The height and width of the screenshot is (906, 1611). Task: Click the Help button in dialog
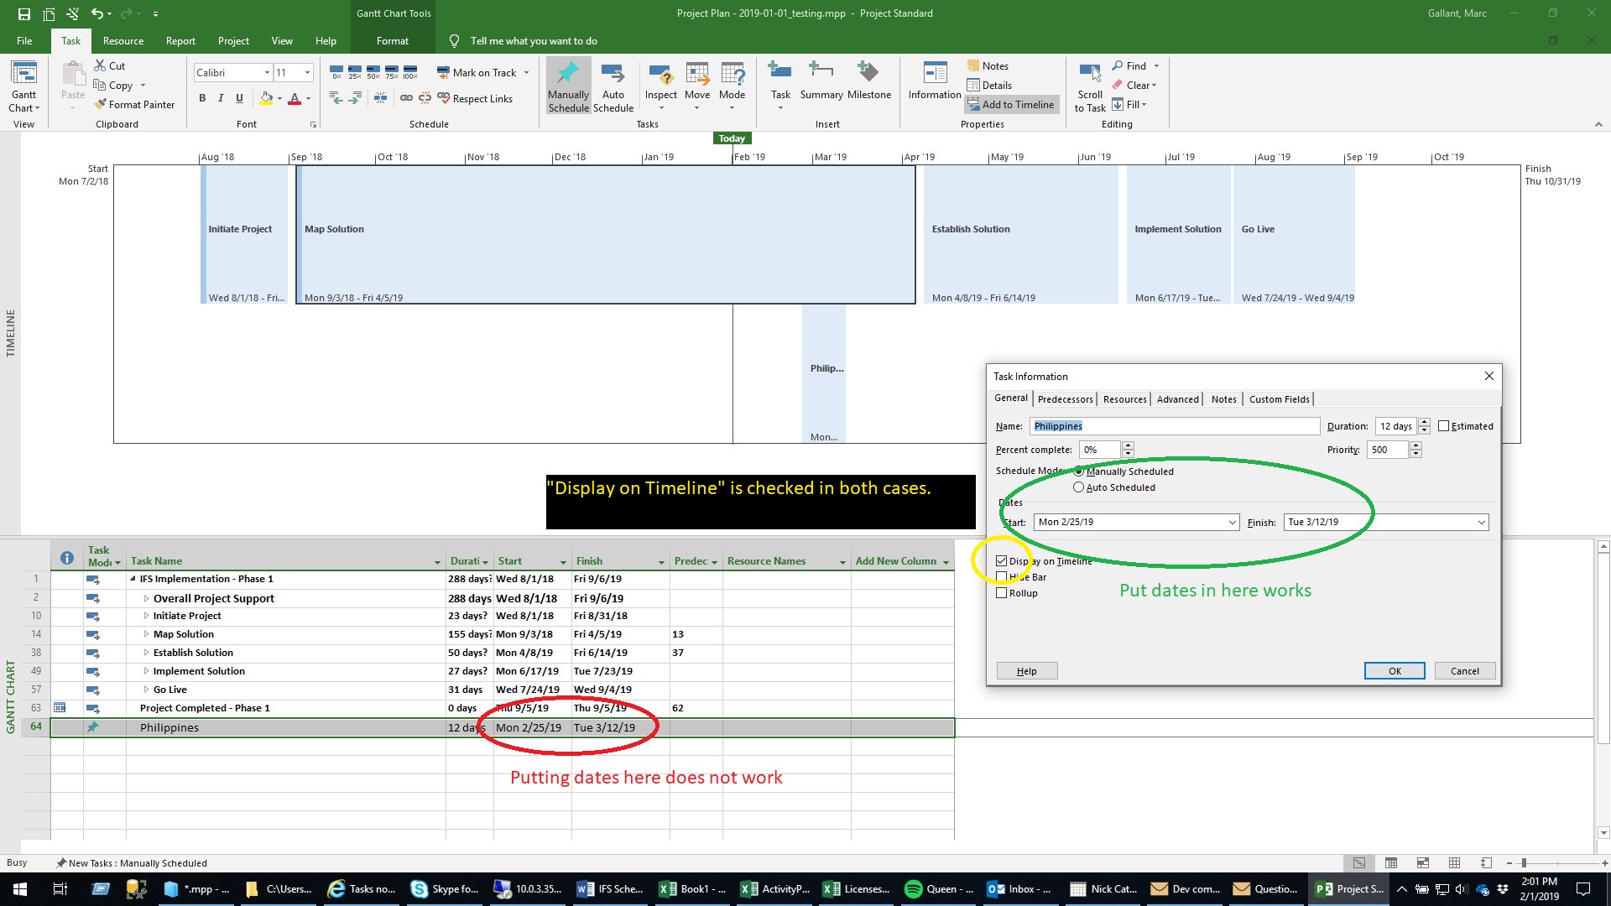click(x=1027, y=671)
